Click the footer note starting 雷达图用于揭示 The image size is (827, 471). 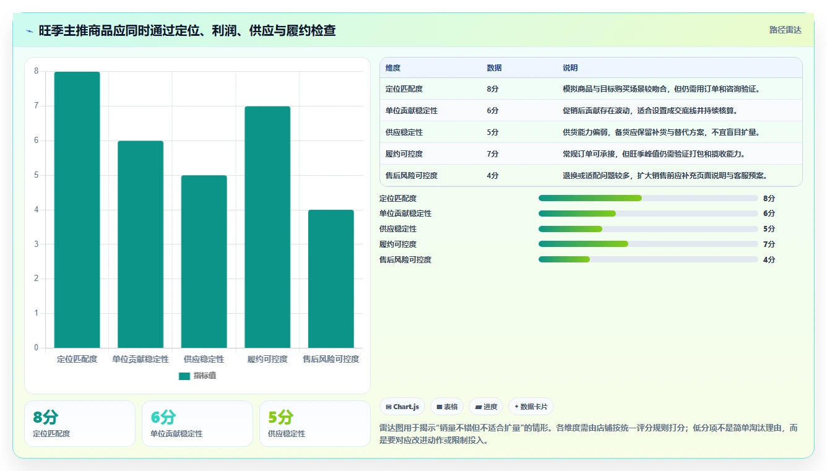coord(588,433)
